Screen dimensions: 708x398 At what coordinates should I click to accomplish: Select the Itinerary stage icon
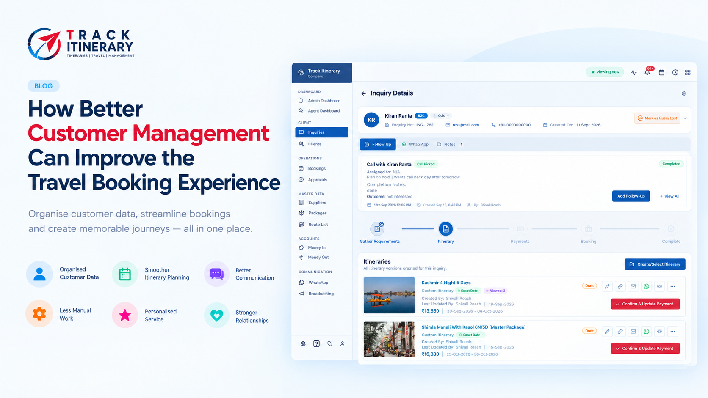coord(445,229)
